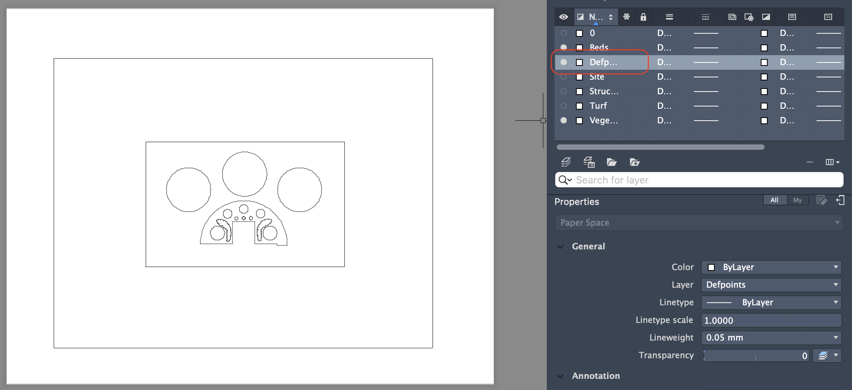Image resolution: width=852 pixels, height=390 pixels.
Task: Toggle visibility of the Turf layer
Action: (564, 106)
